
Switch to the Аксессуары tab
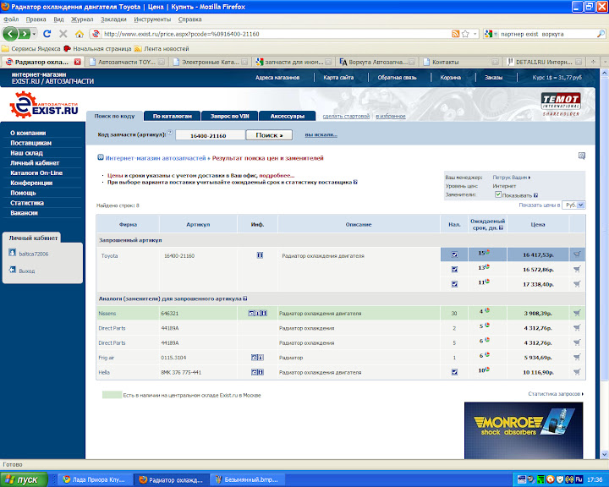coord(288,116)
